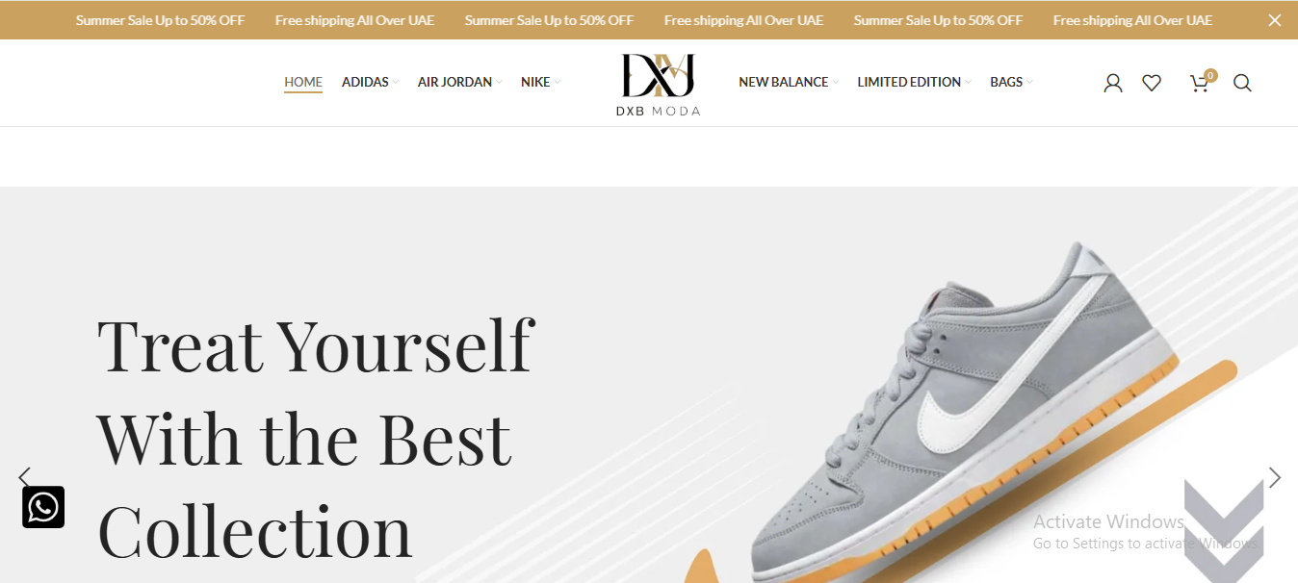The image size is (1298, 583).
Task: Expand the Adidas dropdown menu
Action: [370, 82]
